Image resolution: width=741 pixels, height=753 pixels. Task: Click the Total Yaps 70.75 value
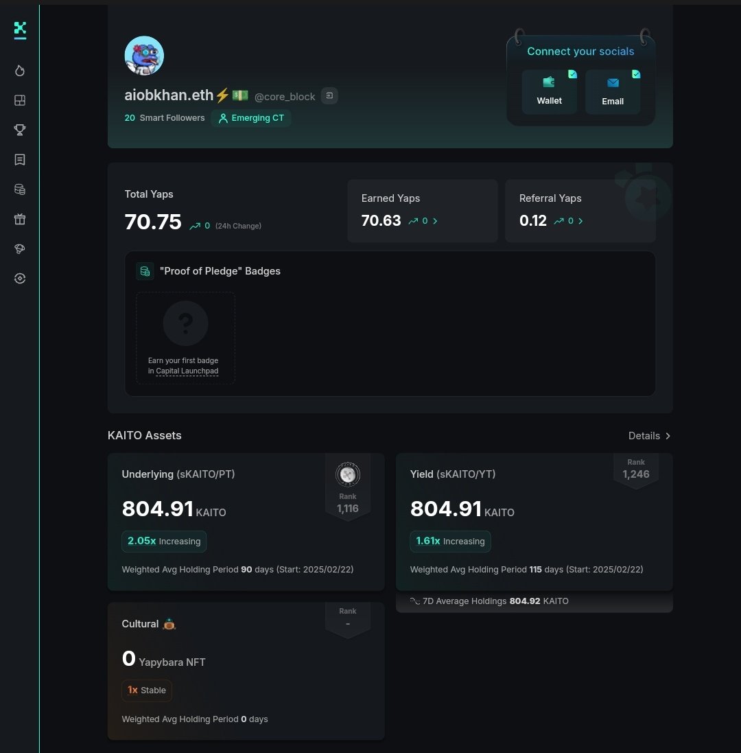tap(153, 222)
